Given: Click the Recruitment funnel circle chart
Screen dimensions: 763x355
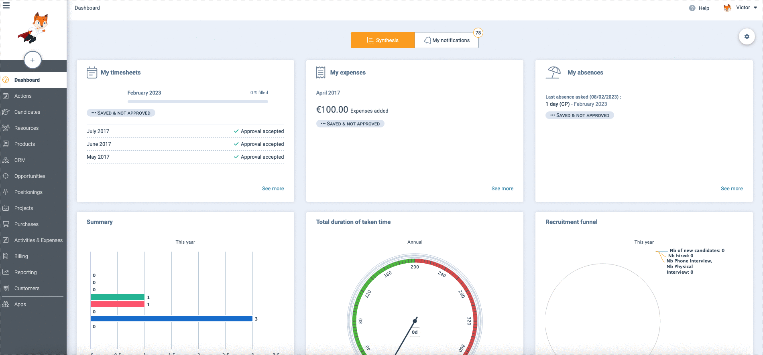Looking at the screenshot, I should (x=602, y=309).
